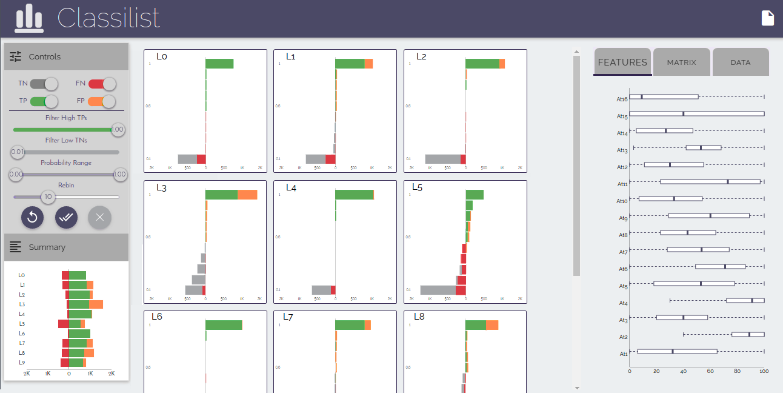783x393 pixels.
Task: Click the At16 feature label
Action: (x=622, y=99)
